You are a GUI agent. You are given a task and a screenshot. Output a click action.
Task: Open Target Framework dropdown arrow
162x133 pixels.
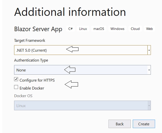click(149, 50)
